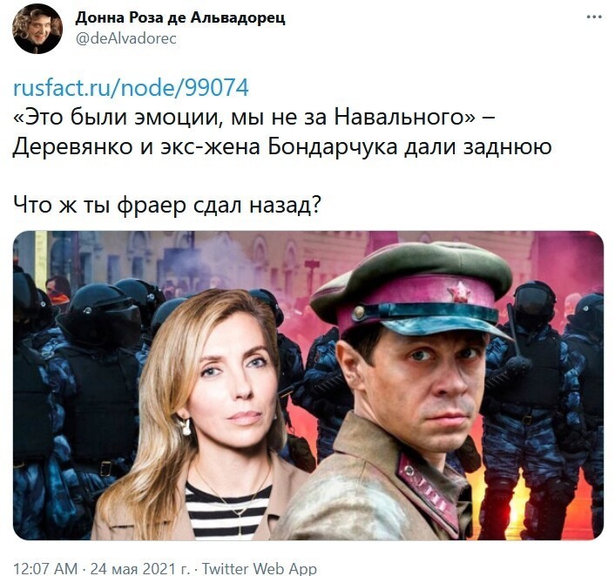Click the text Что ж ты фраер сдал назад?
615x576 pixels.
167,205
